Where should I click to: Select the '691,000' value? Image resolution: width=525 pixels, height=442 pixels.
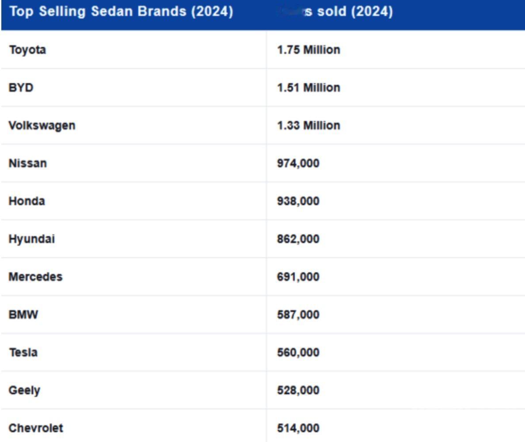(298, 277)
